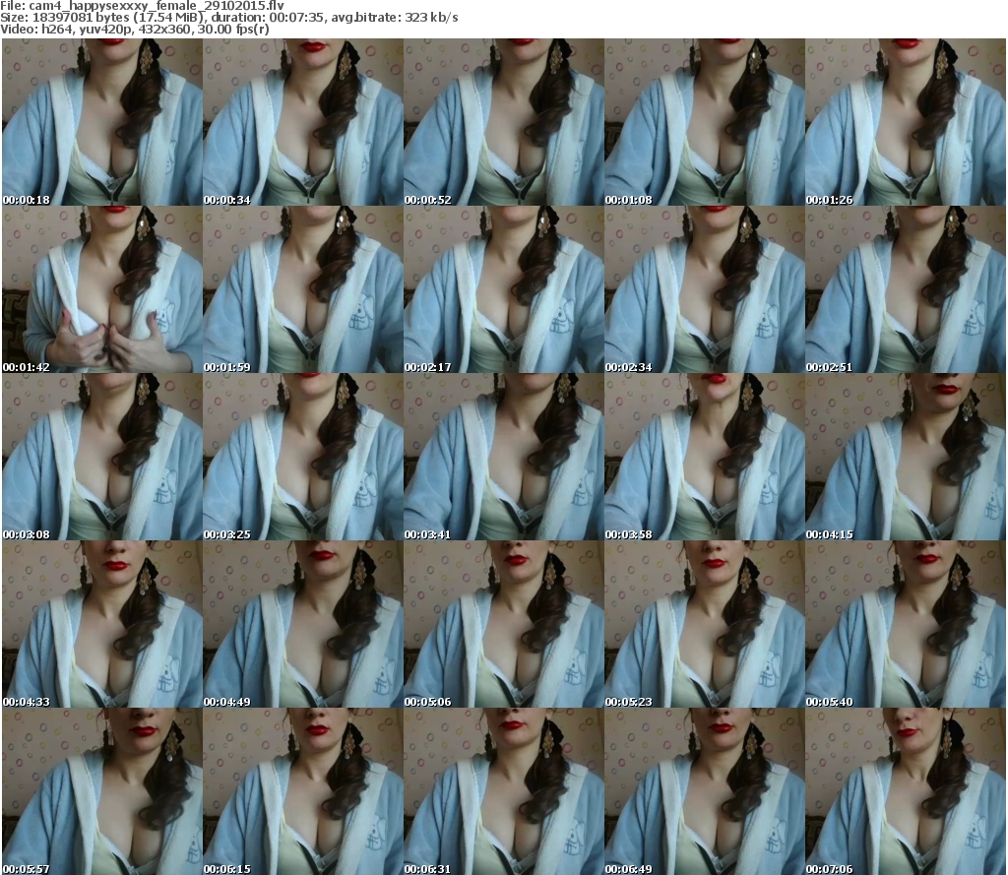1008x875 pixels.
Task: Pick the 00:05:06 preview frame
Action: click(x=504, y=624)
